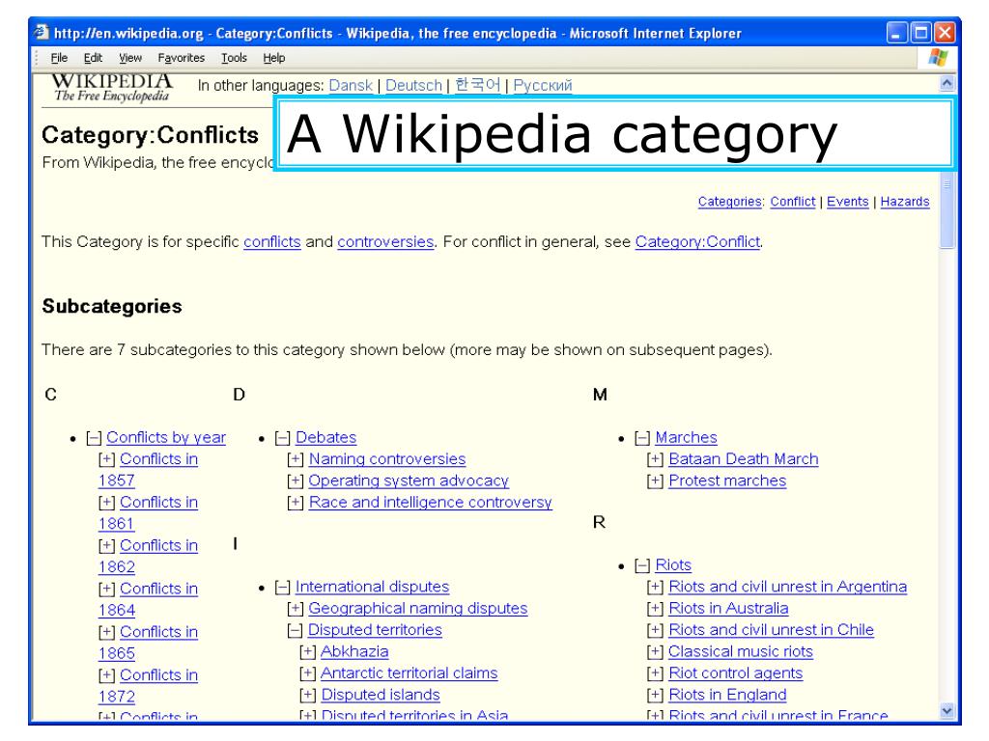Expand the Operating system advocacy node
This screenshot has height=741, width=989.
pyautogui.click(x=296, y=481)
